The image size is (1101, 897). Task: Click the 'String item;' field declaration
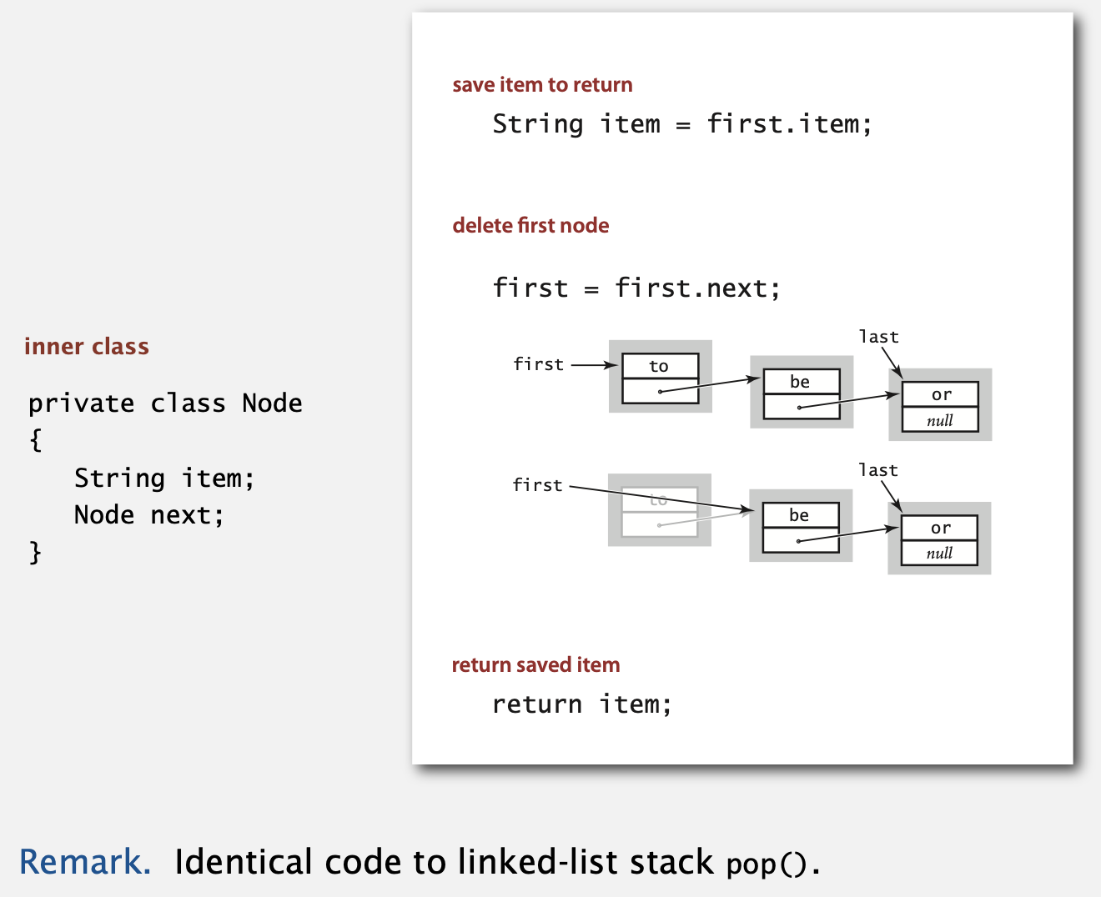[164, 478]
